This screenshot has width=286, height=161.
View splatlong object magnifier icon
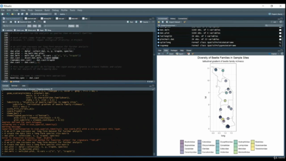point(280,42)
